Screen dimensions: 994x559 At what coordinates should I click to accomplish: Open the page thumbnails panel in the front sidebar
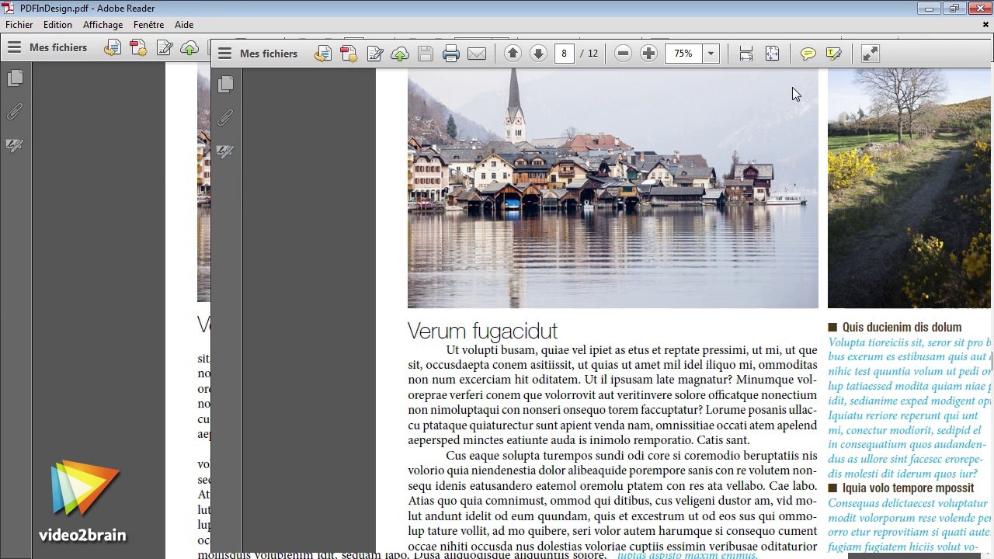tap(226, 84)
